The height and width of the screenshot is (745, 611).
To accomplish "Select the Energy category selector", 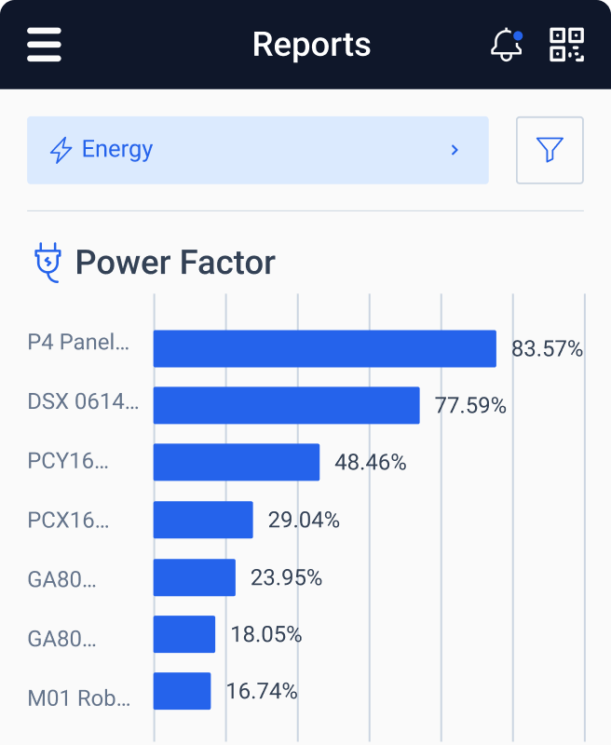I will point(257,150).
